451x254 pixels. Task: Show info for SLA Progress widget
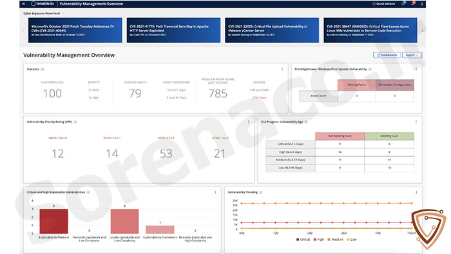[306, 122]
